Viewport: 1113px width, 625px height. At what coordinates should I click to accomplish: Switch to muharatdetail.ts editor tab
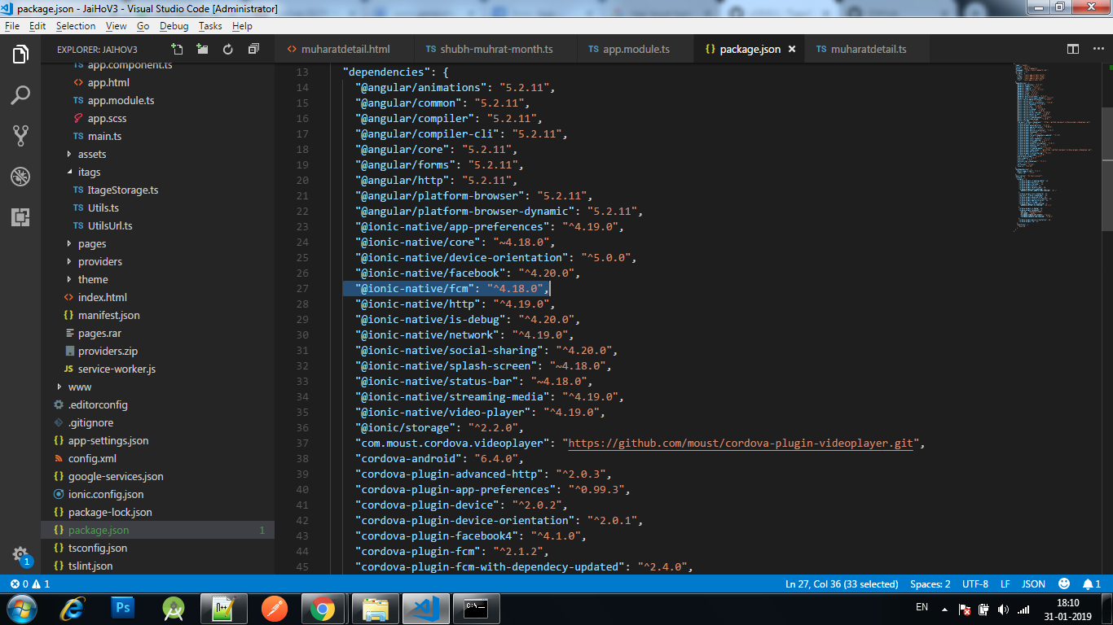[x=869, y=49]
